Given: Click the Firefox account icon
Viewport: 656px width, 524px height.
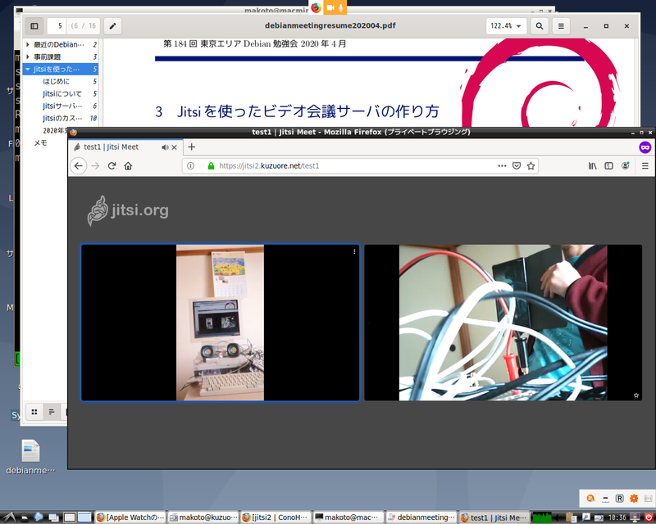Looking at the screenshot, I should [x=626, y=166].
